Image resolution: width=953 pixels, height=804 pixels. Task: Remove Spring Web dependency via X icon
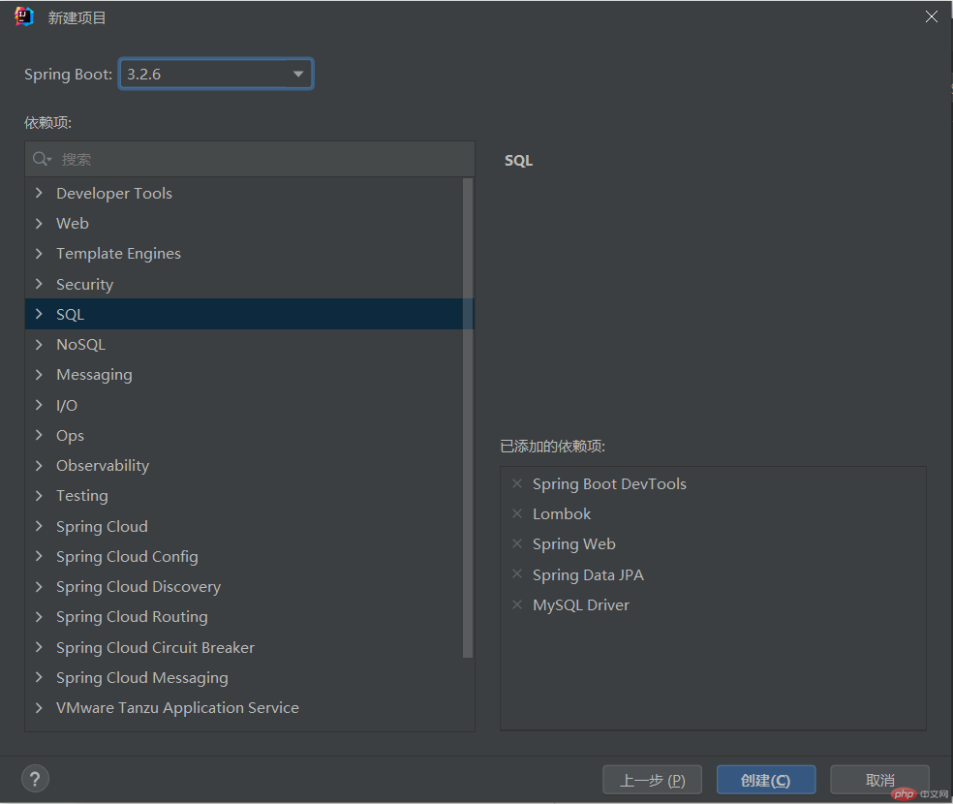click(517, 543)
